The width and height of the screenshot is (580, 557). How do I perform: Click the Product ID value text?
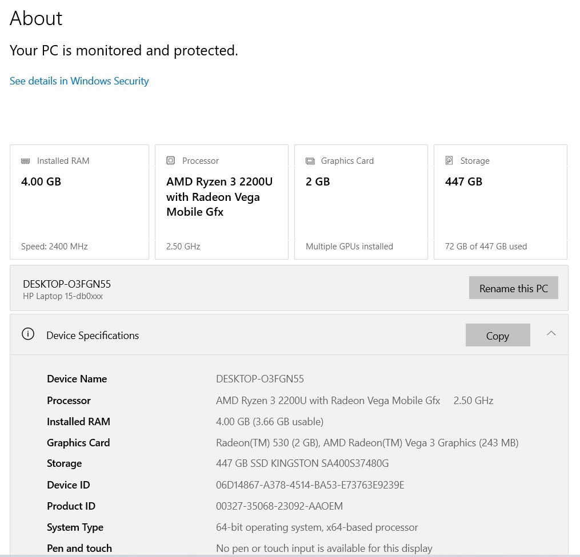pyautogui.click(x=279, y=506)
